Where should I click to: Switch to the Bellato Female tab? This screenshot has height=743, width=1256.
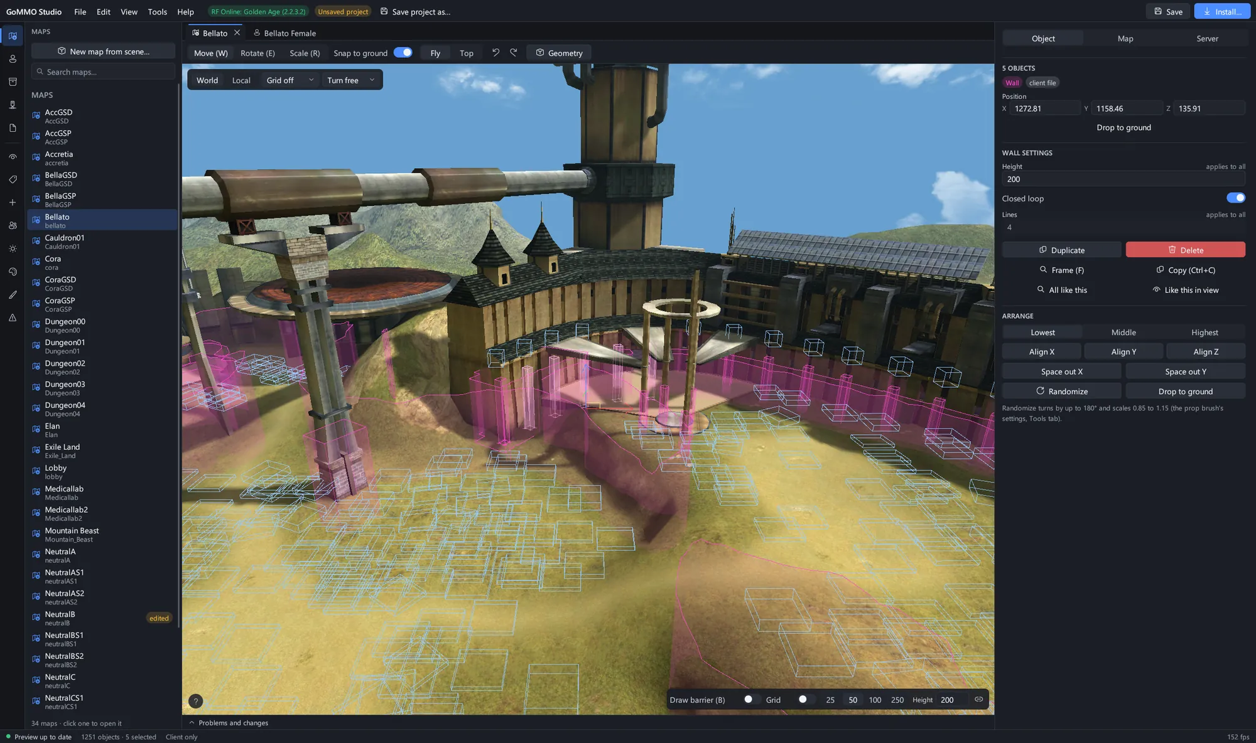284,33
